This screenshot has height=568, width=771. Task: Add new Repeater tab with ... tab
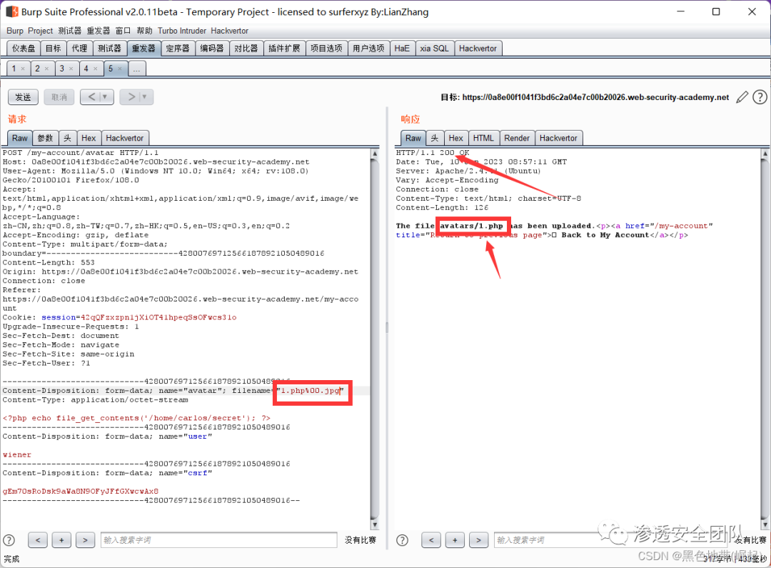136,69
